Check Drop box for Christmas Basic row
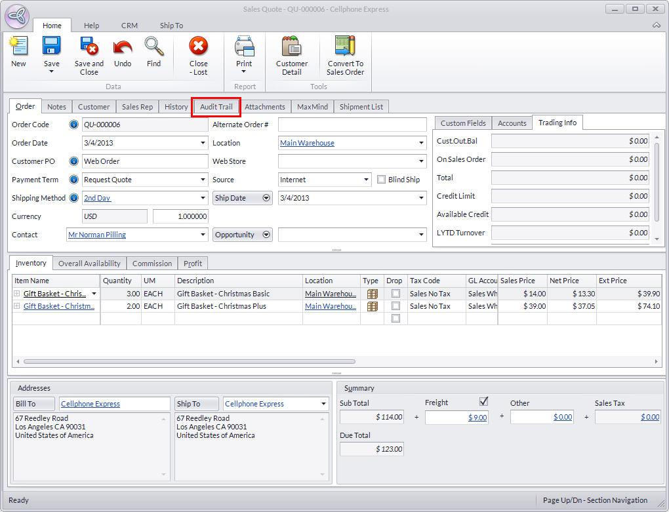Viewport: 669px width, 512px height. coord(395,294)
